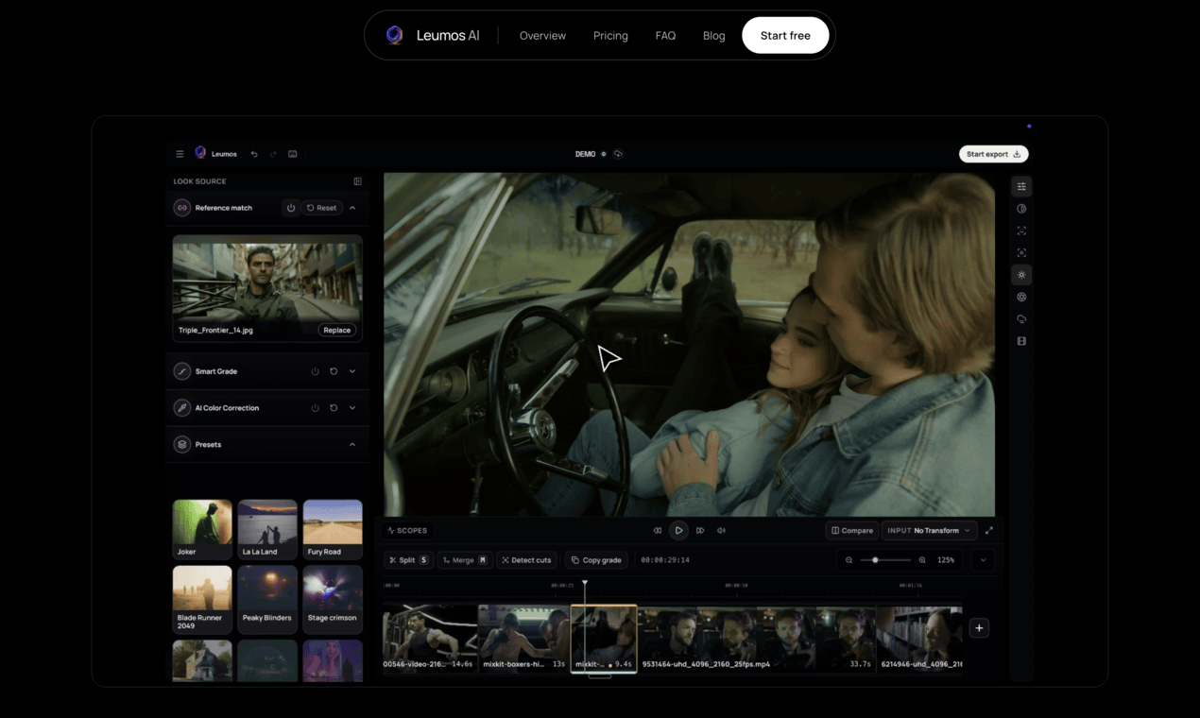The height and width of the screenshot is (718, 1200).
Task: Toggle Smart Grade power button
Action: (x=315, y=371)
